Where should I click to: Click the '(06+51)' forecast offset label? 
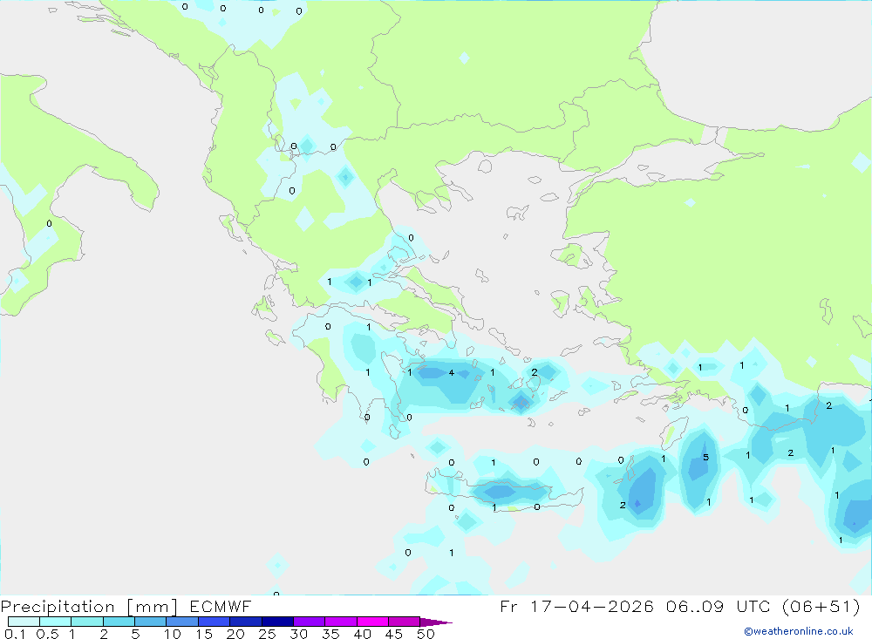tap(821, 606)
